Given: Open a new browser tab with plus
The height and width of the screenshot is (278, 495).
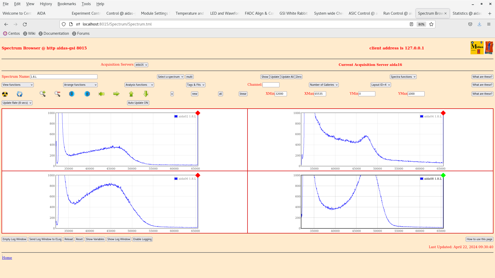Looking at the screenshot, I should [490, 13].
